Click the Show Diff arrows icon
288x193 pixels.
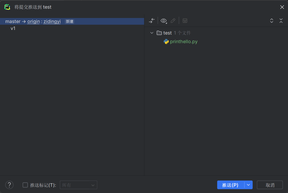tap(152, 21)
